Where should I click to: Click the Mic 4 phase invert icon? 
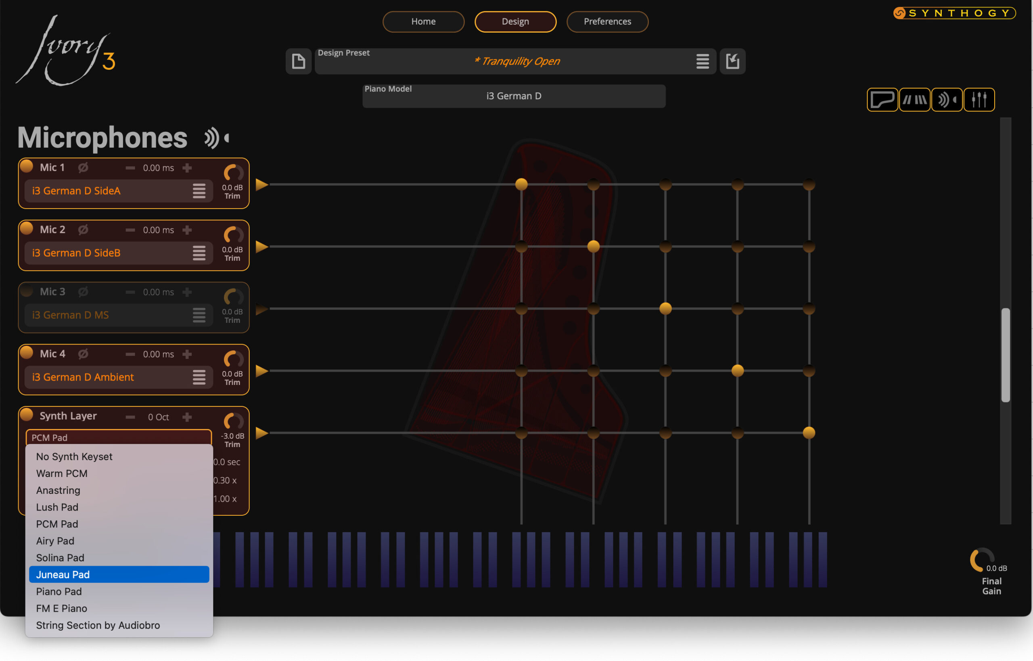click(83, 354)
